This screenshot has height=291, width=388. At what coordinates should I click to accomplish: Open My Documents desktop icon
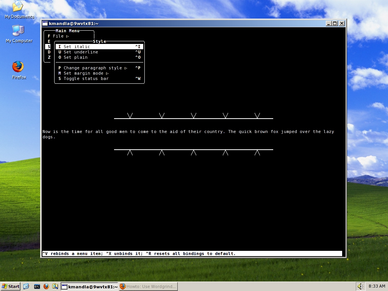(x=18, y=9)
